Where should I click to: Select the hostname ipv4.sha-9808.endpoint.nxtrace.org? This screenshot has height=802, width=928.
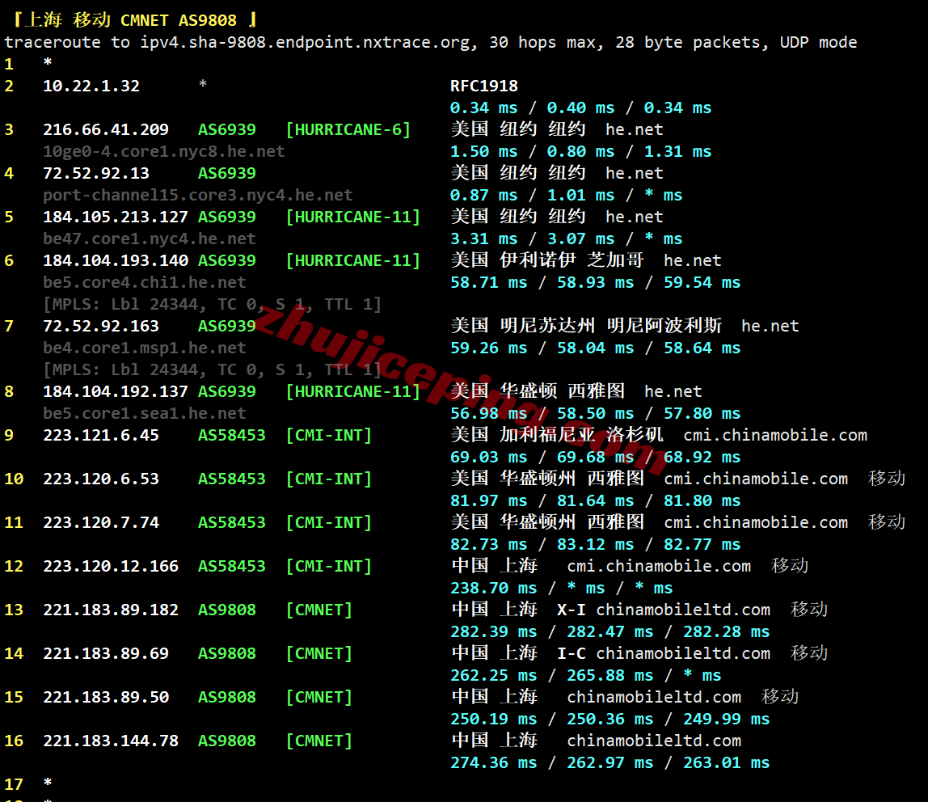306,43
